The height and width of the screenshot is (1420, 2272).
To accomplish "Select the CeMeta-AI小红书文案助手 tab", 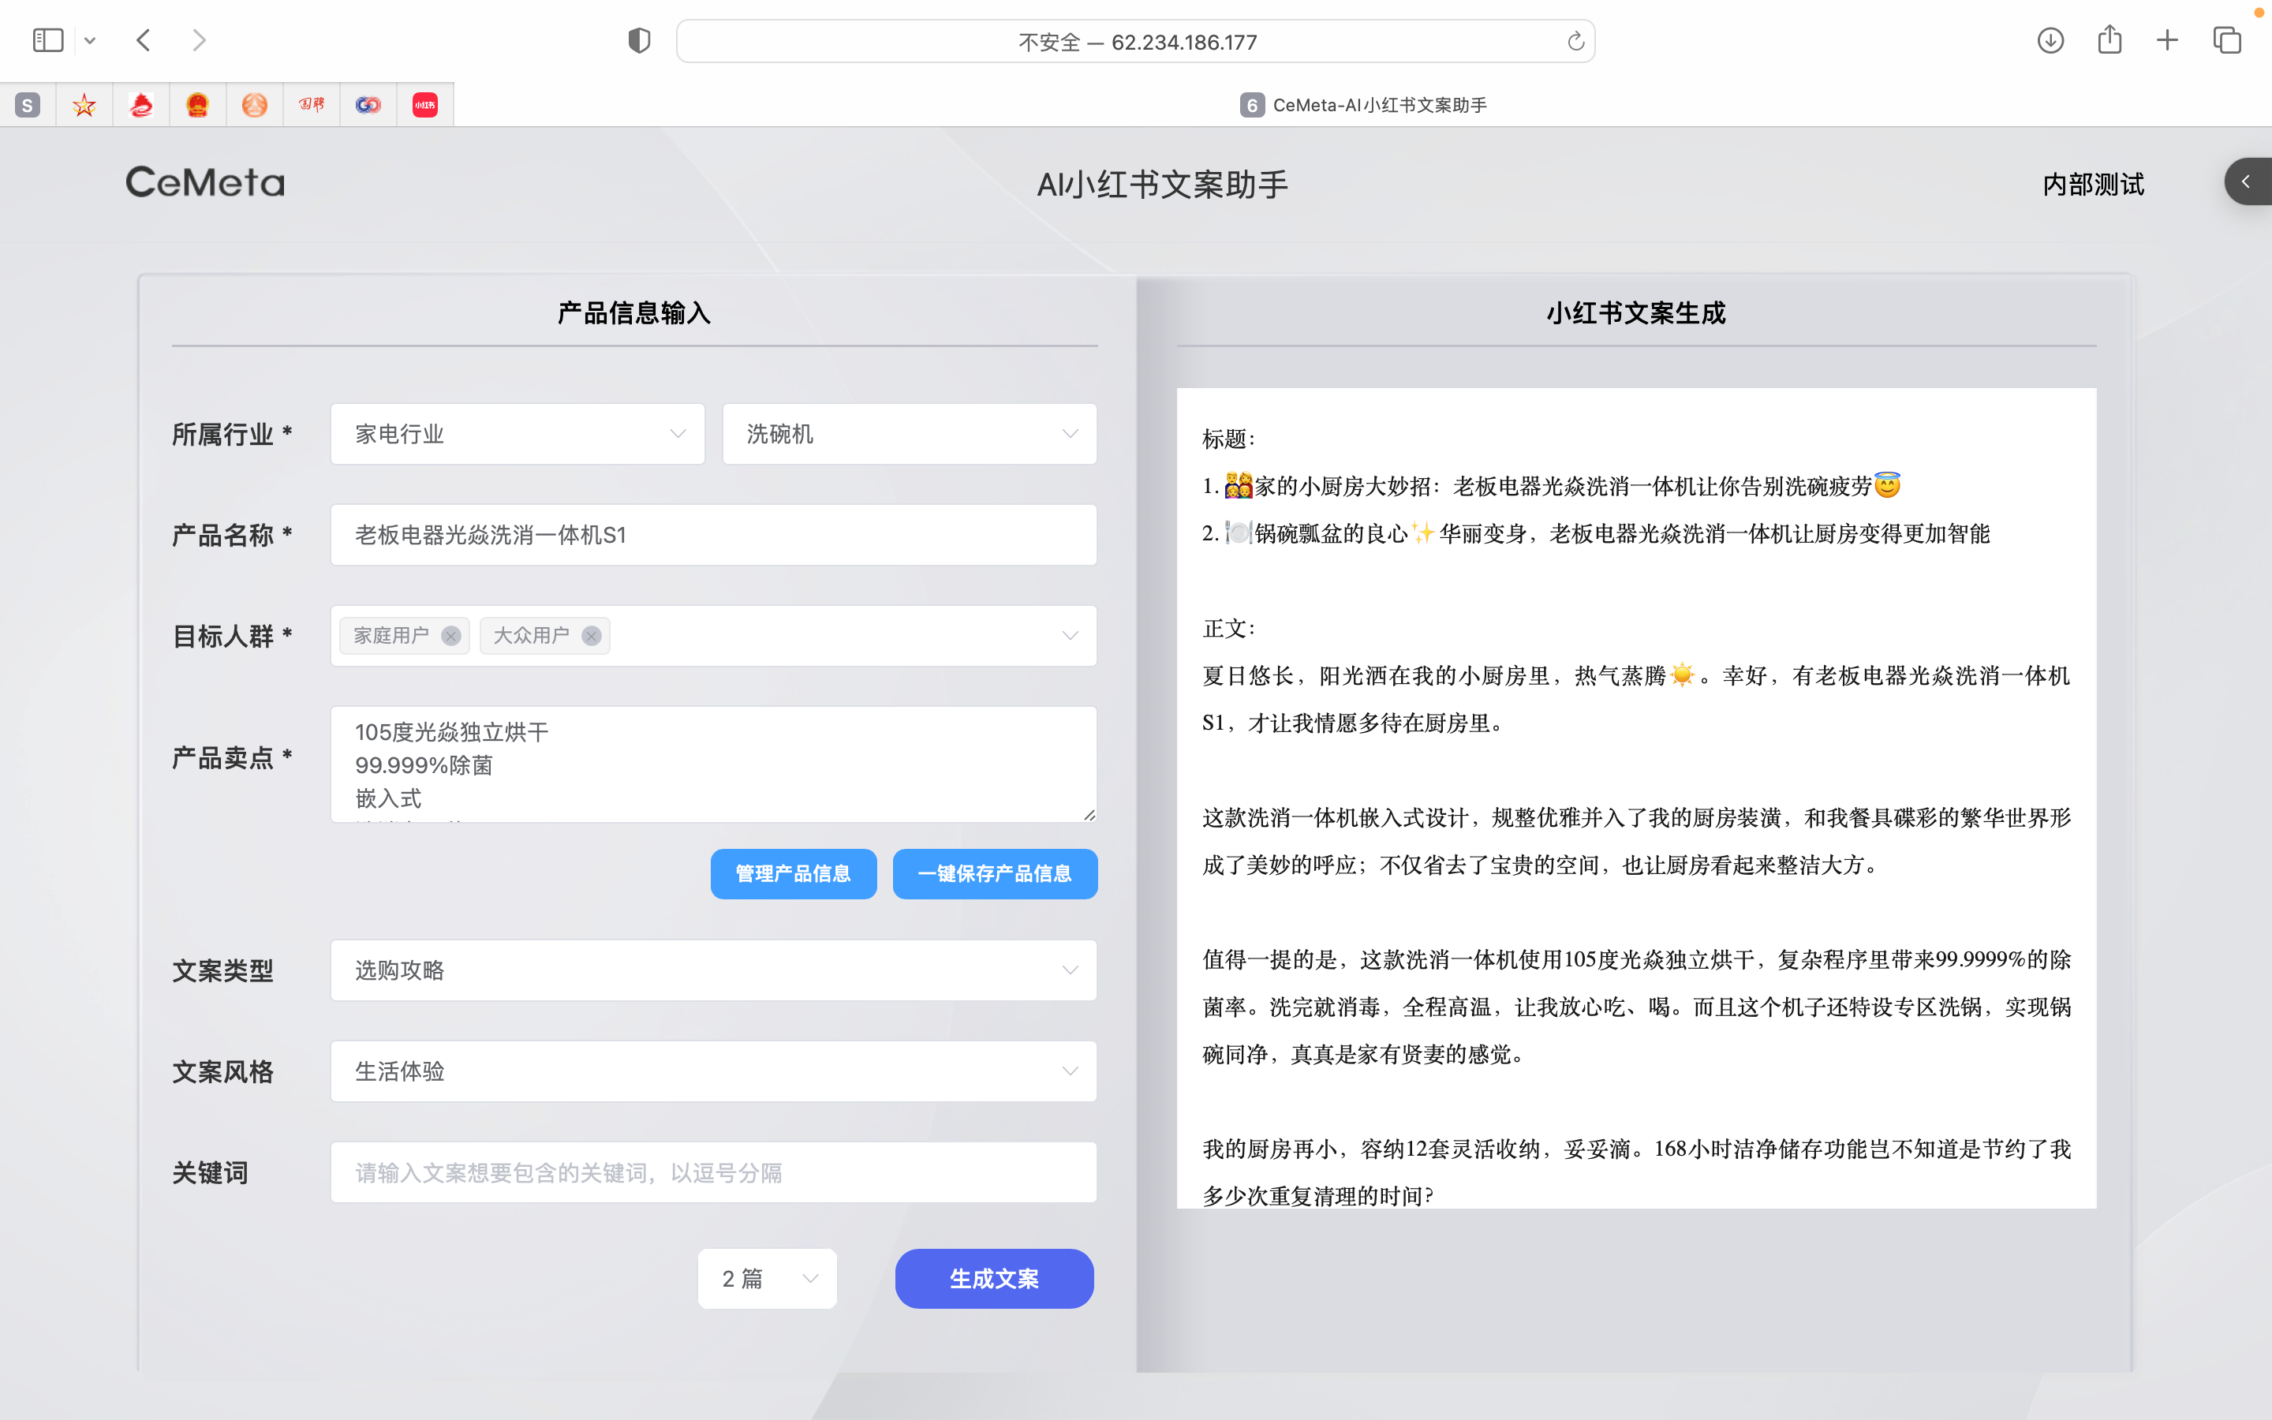I will coord(1363,105).
